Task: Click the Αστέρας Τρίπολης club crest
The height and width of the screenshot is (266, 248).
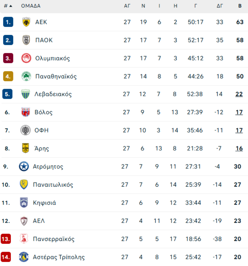Action: coord(24,257)
